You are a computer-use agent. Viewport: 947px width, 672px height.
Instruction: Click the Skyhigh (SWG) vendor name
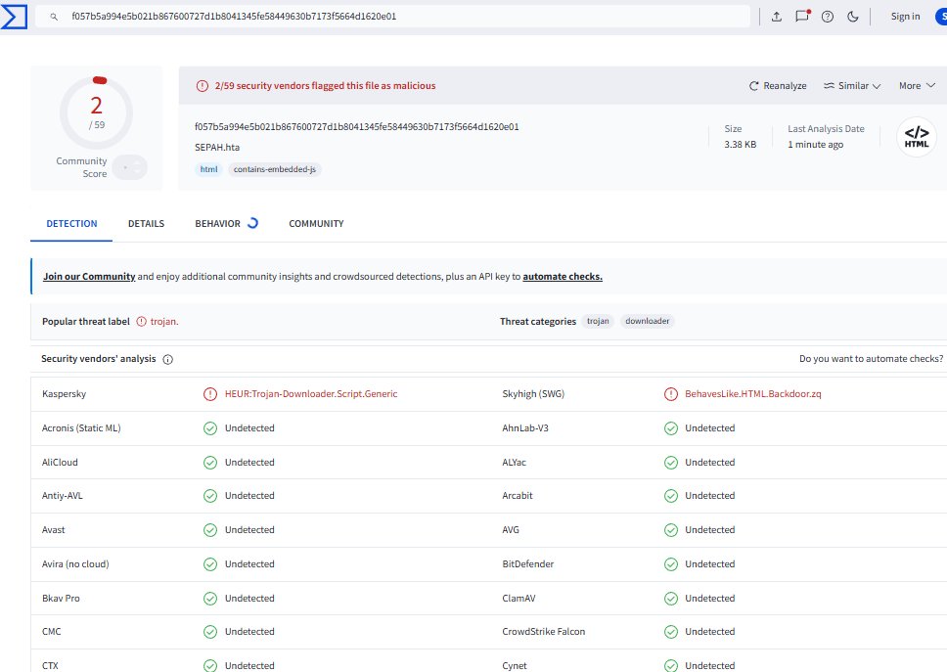tap(533, 393)
